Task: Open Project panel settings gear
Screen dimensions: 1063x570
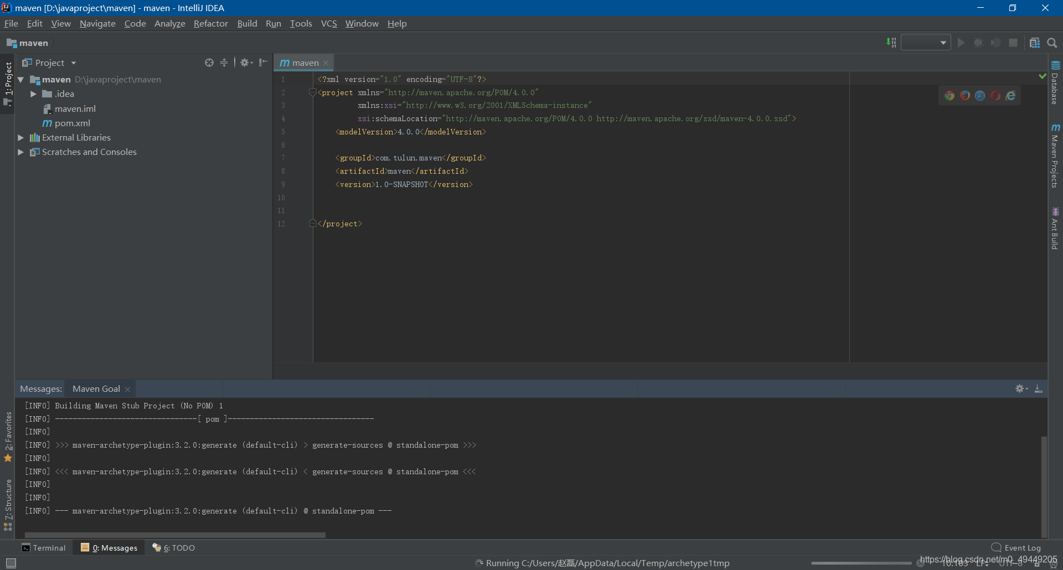Action: tap(246, 63)
